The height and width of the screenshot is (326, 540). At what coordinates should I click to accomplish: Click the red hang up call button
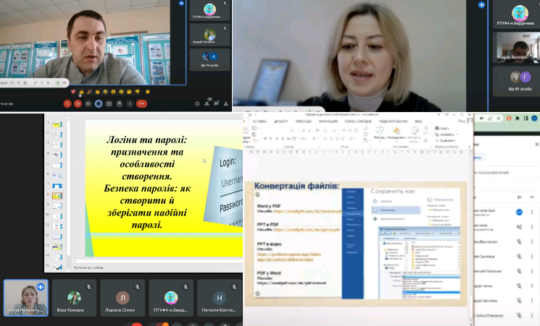click(x=142, y=103)
